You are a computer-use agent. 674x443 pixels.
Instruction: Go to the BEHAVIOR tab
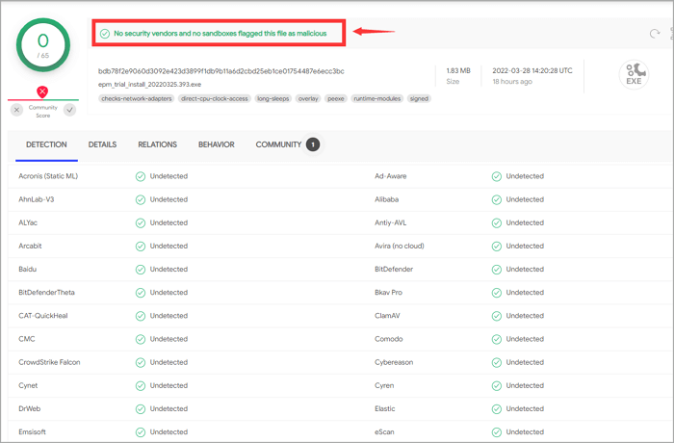pyautogui.click(x=216, y=144)
